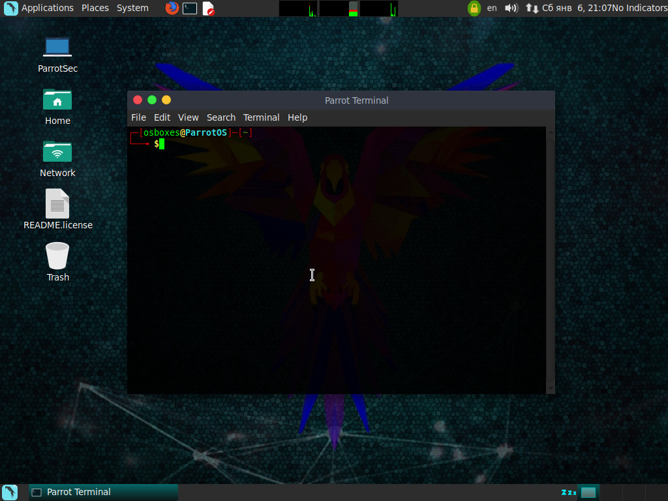Image resolution: width=668 pixels, height=501 pixels.
Task: Click the memory system monitor graph
Action: pyautogui.click(x=339, y=8)
